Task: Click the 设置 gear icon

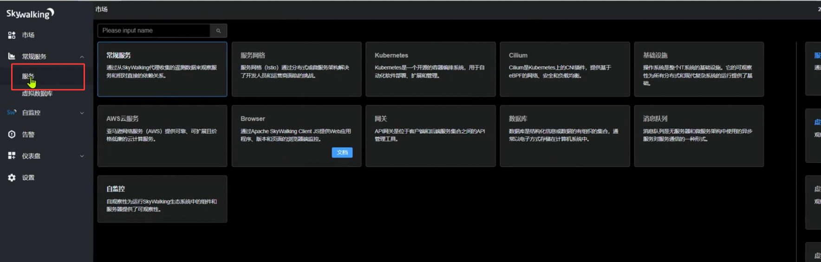Action: (12, 178)
